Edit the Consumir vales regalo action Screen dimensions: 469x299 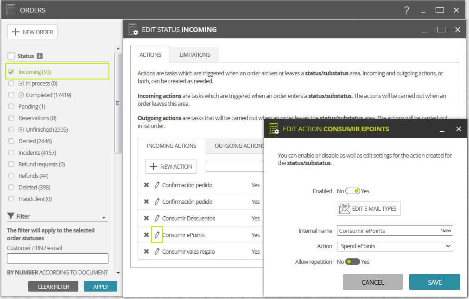coord(157,251)
